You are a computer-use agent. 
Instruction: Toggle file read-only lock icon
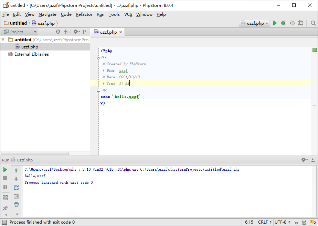point(296,222)
